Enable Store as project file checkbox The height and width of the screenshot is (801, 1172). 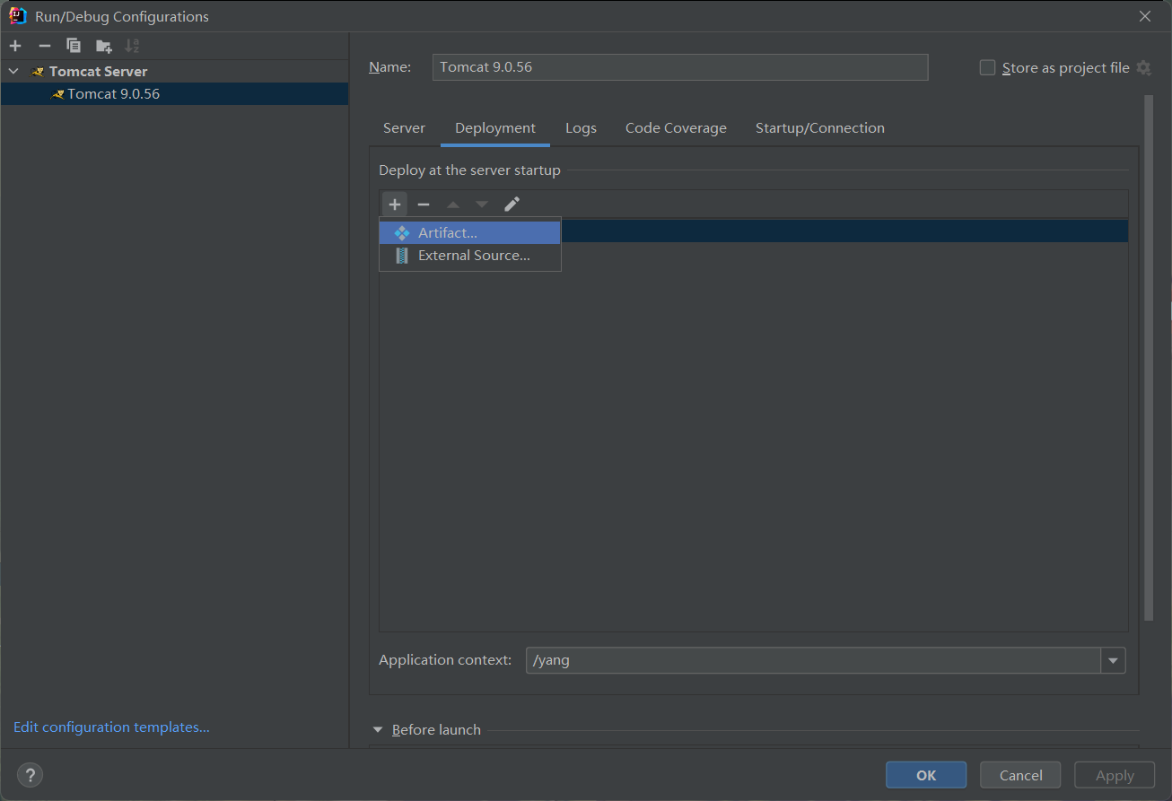tap(987, 68)
